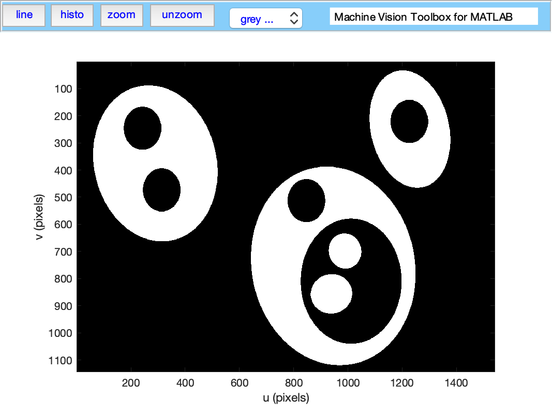Open the histo histogram tool
552x414 pixels.
(72, 15)
